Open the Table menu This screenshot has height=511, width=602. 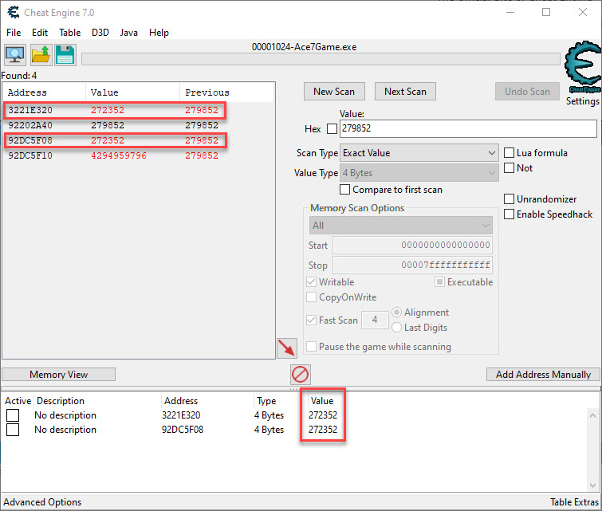[69, 33]
